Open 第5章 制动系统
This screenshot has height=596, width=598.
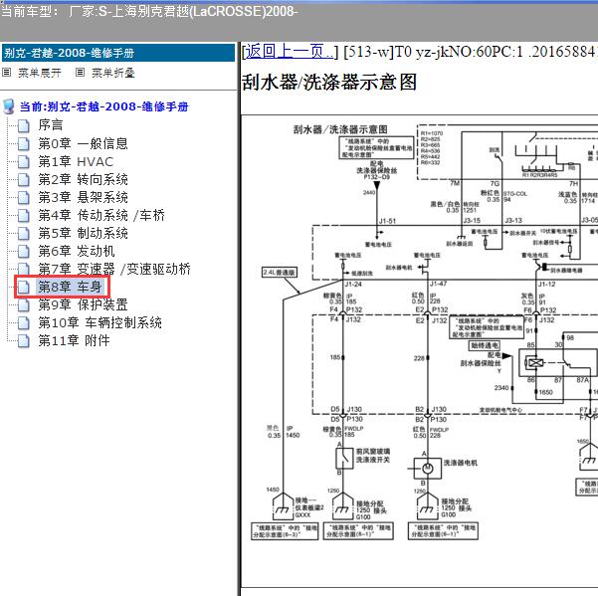click(84, 234)
